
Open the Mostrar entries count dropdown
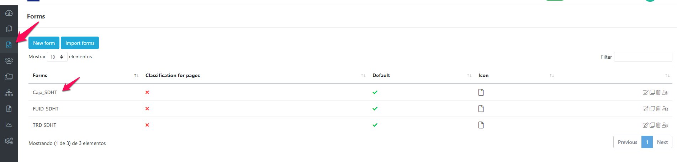pyautogui.click(x=57, y=57)
